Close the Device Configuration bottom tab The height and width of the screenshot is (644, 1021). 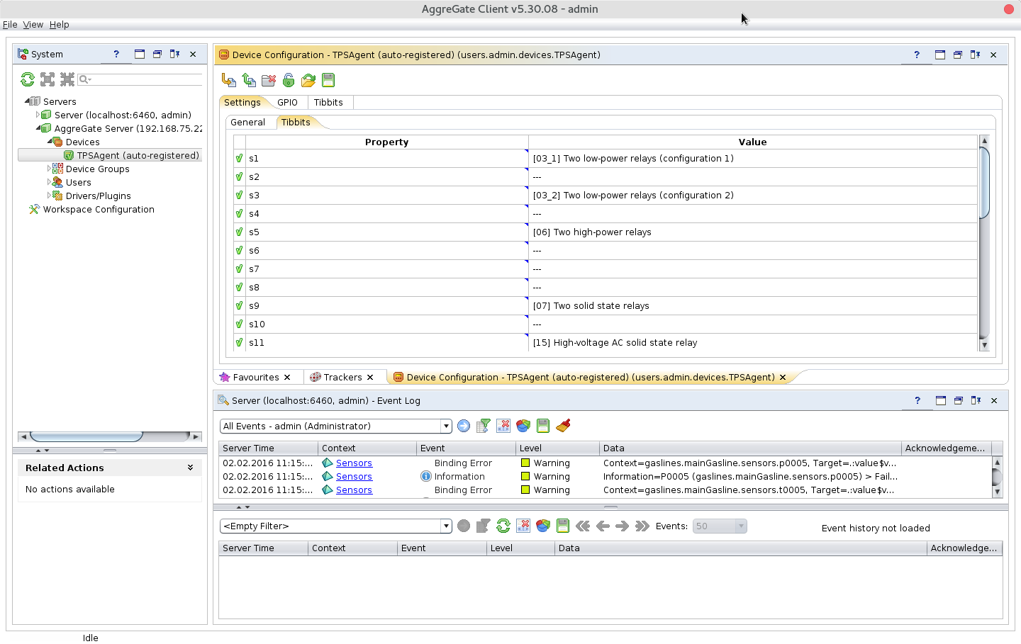click(783, 377)
